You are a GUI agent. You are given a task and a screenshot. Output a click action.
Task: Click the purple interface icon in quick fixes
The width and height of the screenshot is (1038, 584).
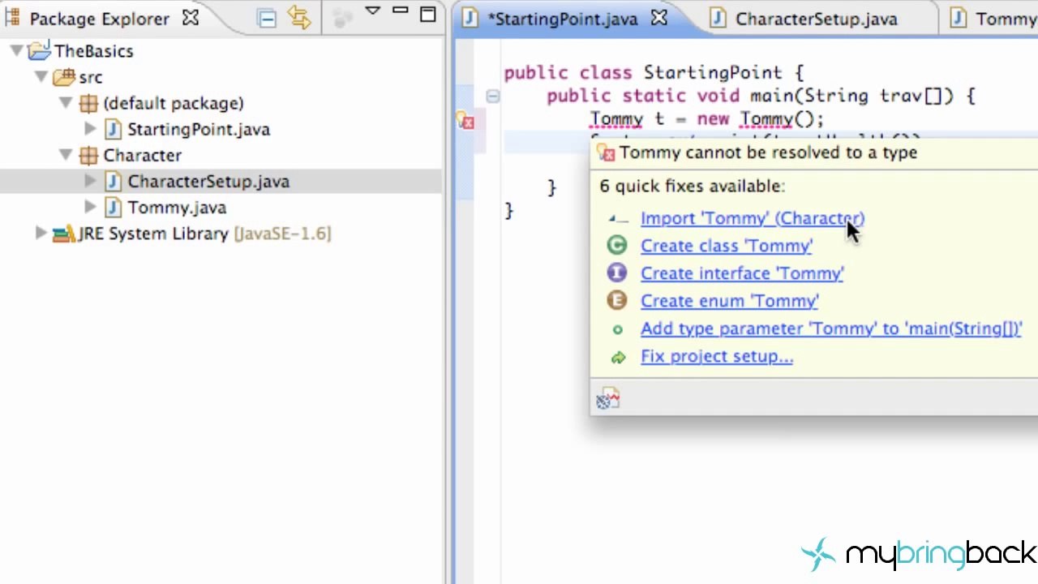tap(617, 273)
